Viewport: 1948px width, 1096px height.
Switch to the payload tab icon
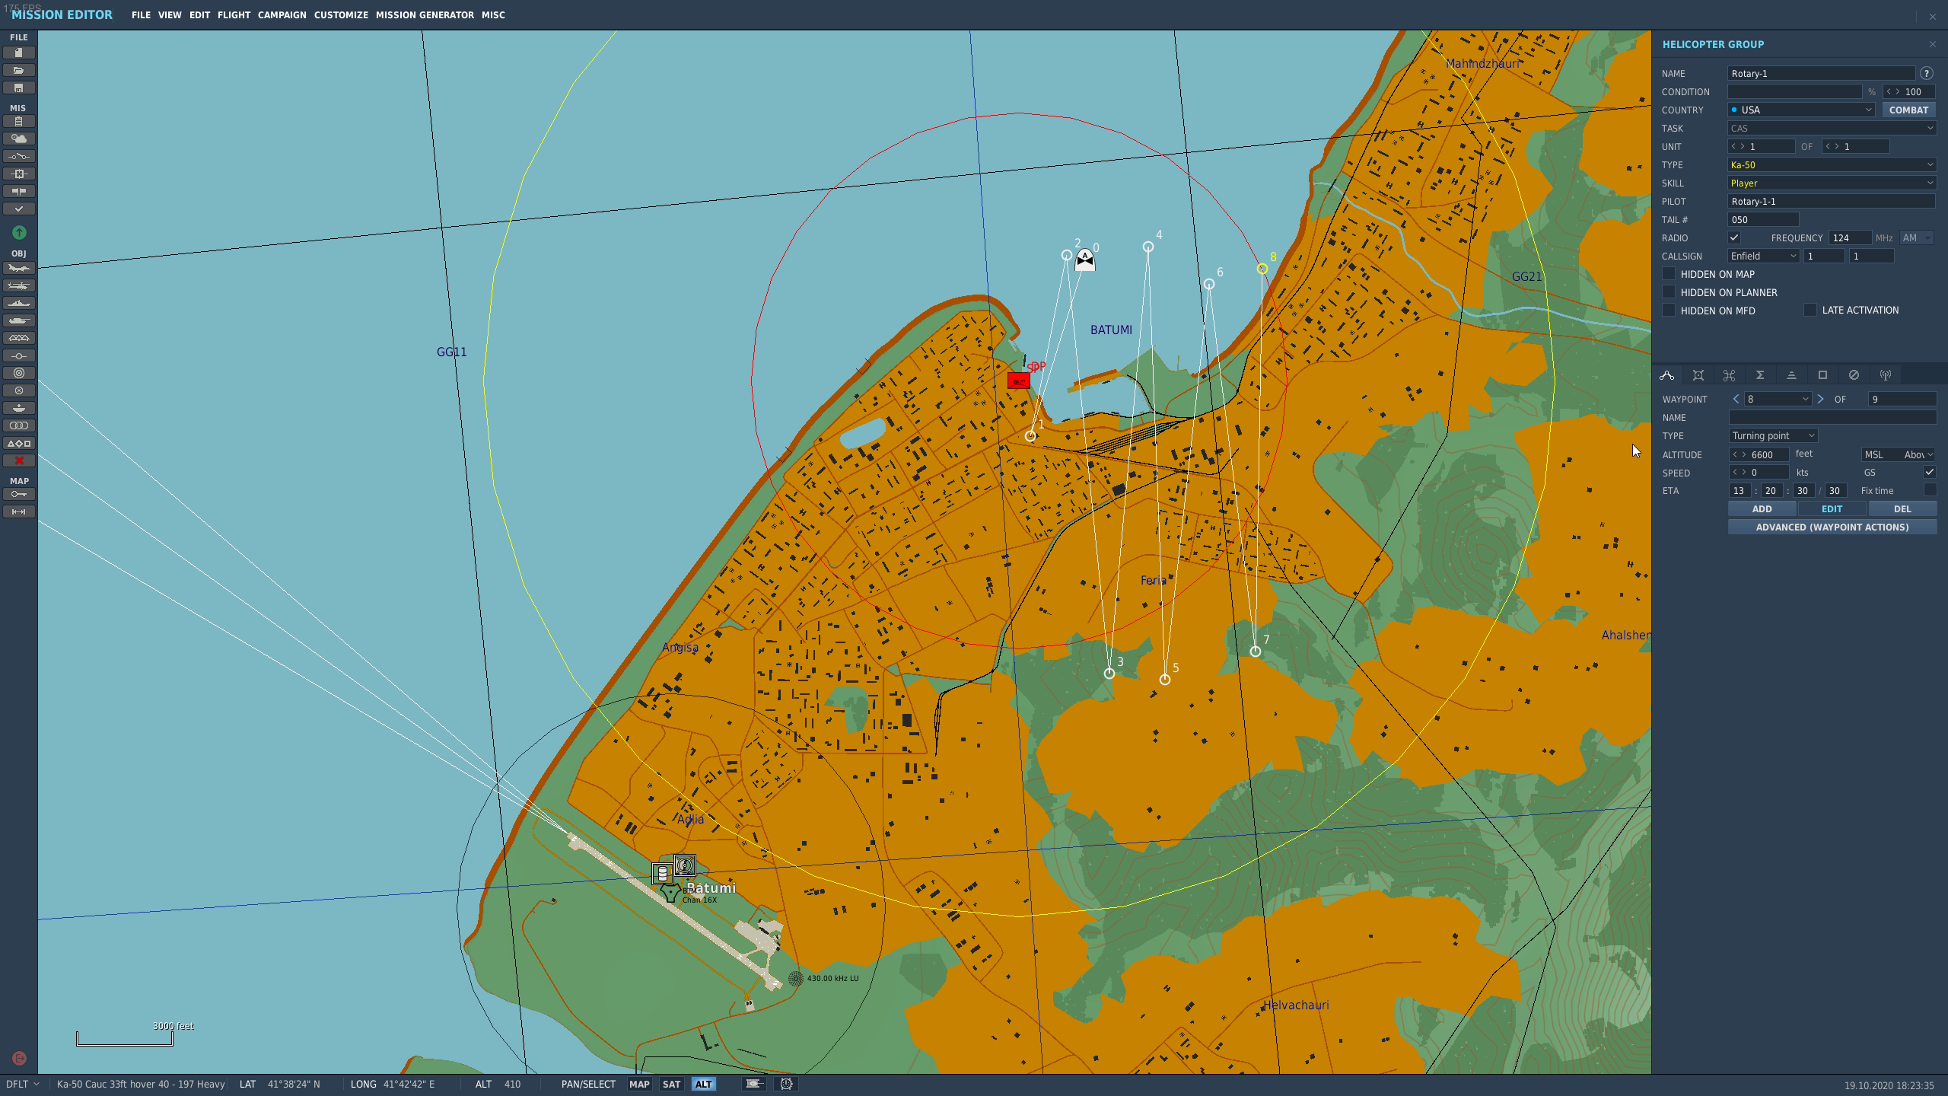(1698, 375)
